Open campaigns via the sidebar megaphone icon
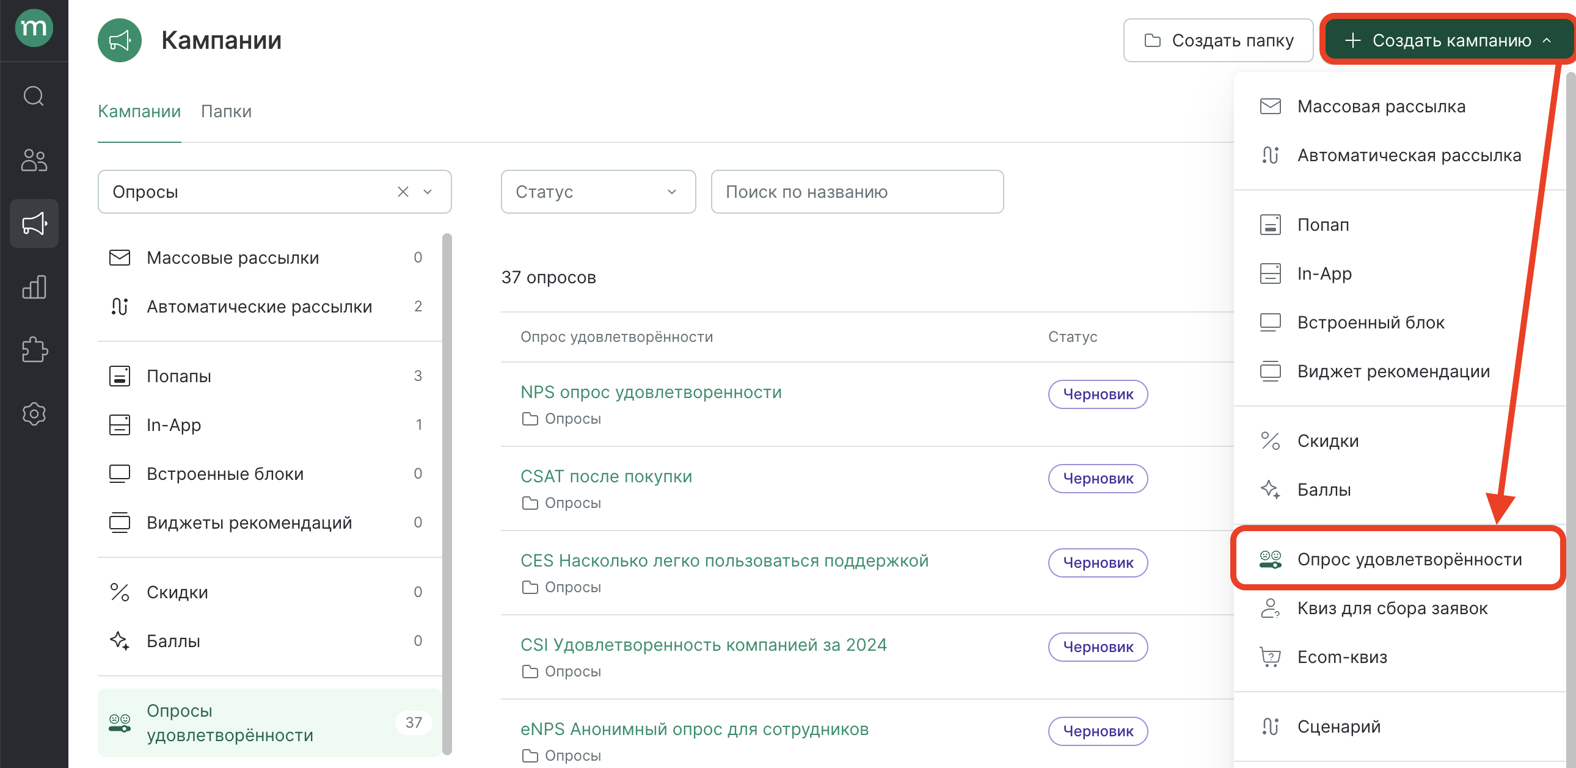 (x=34, y=223)
